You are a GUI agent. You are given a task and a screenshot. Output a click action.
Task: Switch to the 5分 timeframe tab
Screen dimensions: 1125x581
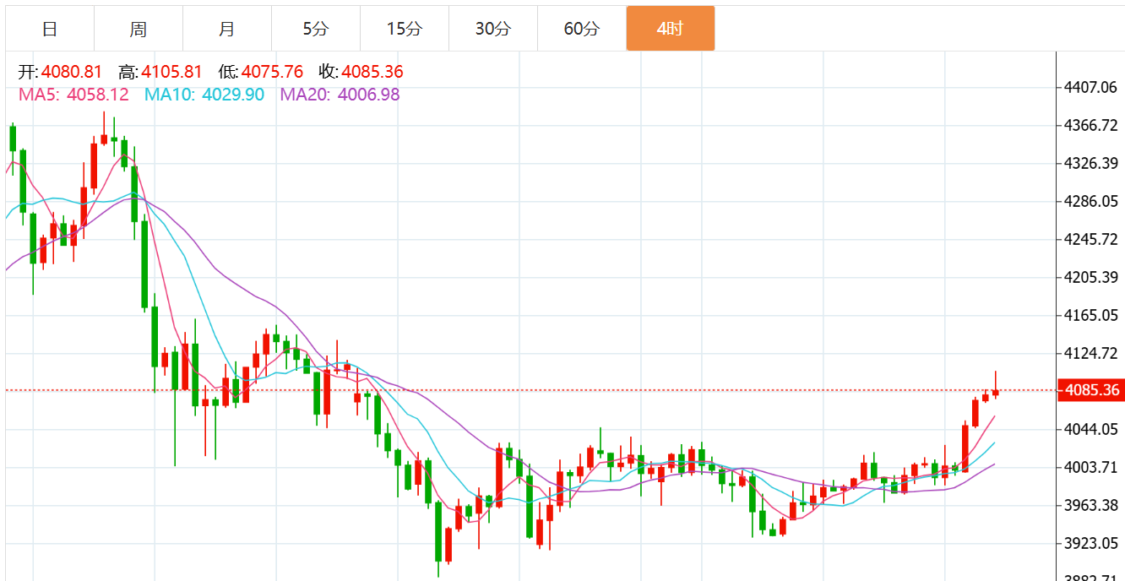coord(316,29)
